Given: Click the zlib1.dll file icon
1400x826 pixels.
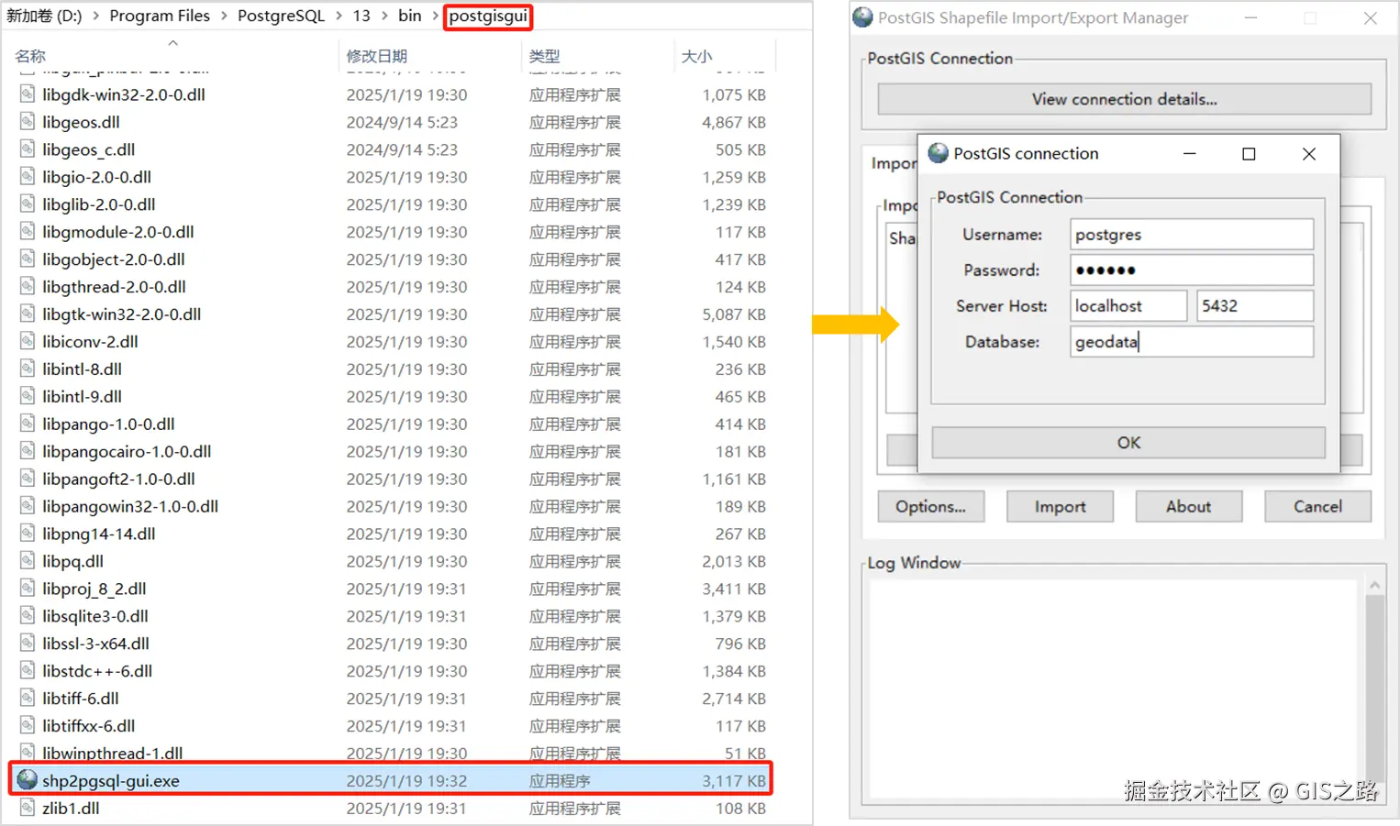Looking at the screenshot, I should 28,808.
